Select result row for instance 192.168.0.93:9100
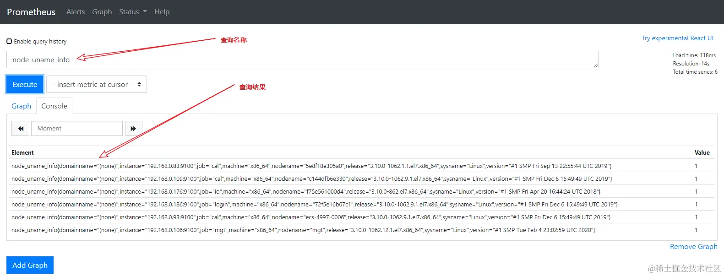The image size is (724, 276). pos(363,217)
